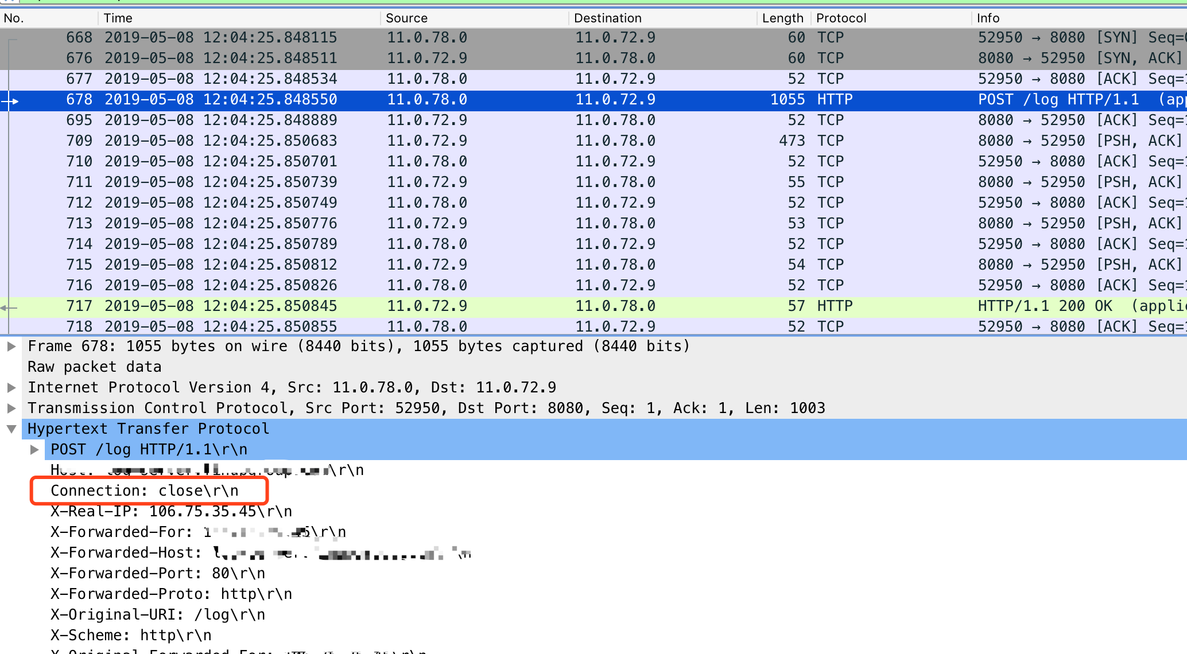Expand the Frame 678 details row

(11, 347)
